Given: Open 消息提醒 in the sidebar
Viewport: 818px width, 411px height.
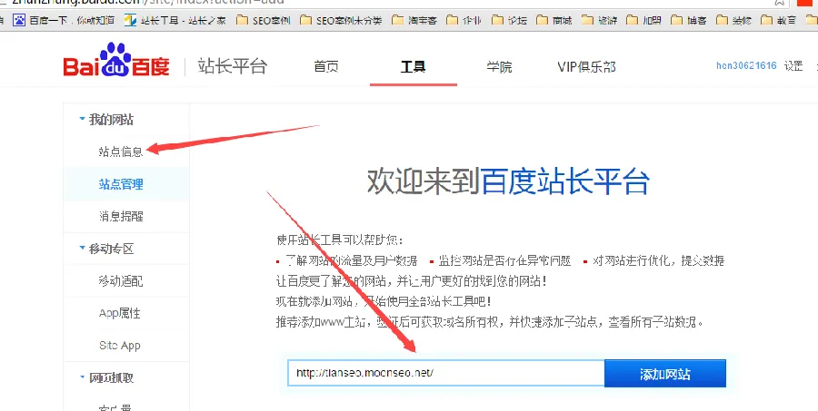Looking at the screenshot, I should pos(121,216).
